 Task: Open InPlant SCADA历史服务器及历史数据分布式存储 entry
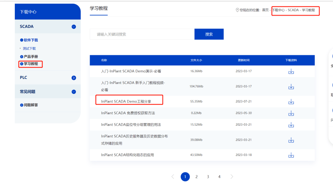coord(134,140)
